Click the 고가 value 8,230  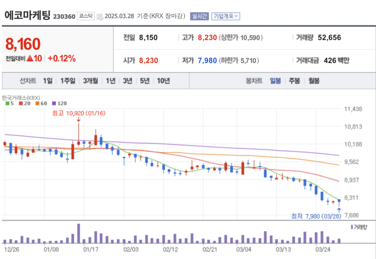(x=207, y=37)
